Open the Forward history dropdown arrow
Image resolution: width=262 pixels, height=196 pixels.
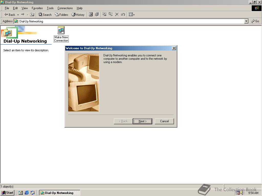[27, 15]
